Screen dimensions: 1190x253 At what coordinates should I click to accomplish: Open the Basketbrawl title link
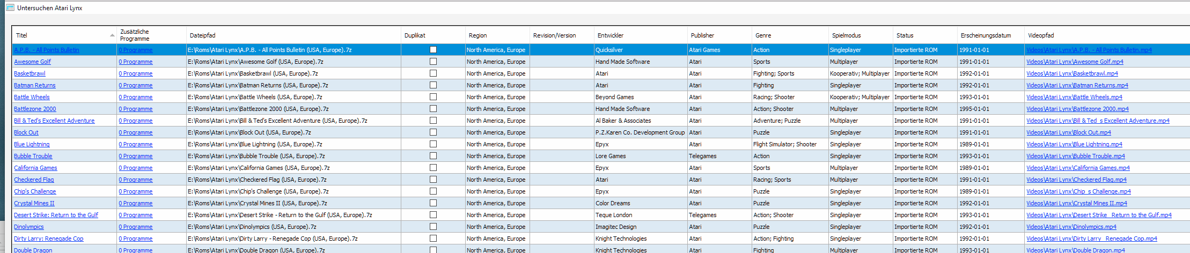[30, 73]
